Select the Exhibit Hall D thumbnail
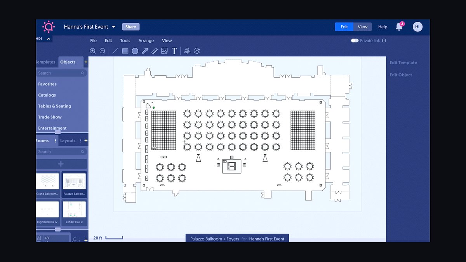Screen dimensions: 466x262 [74, 212]
